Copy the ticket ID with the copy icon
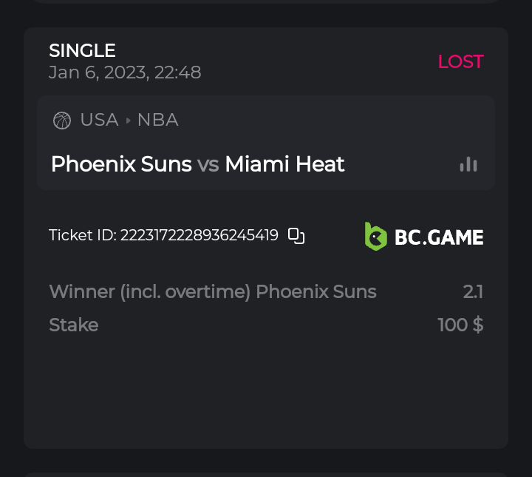This screenshot has height=477, width=532. point(296,236)
